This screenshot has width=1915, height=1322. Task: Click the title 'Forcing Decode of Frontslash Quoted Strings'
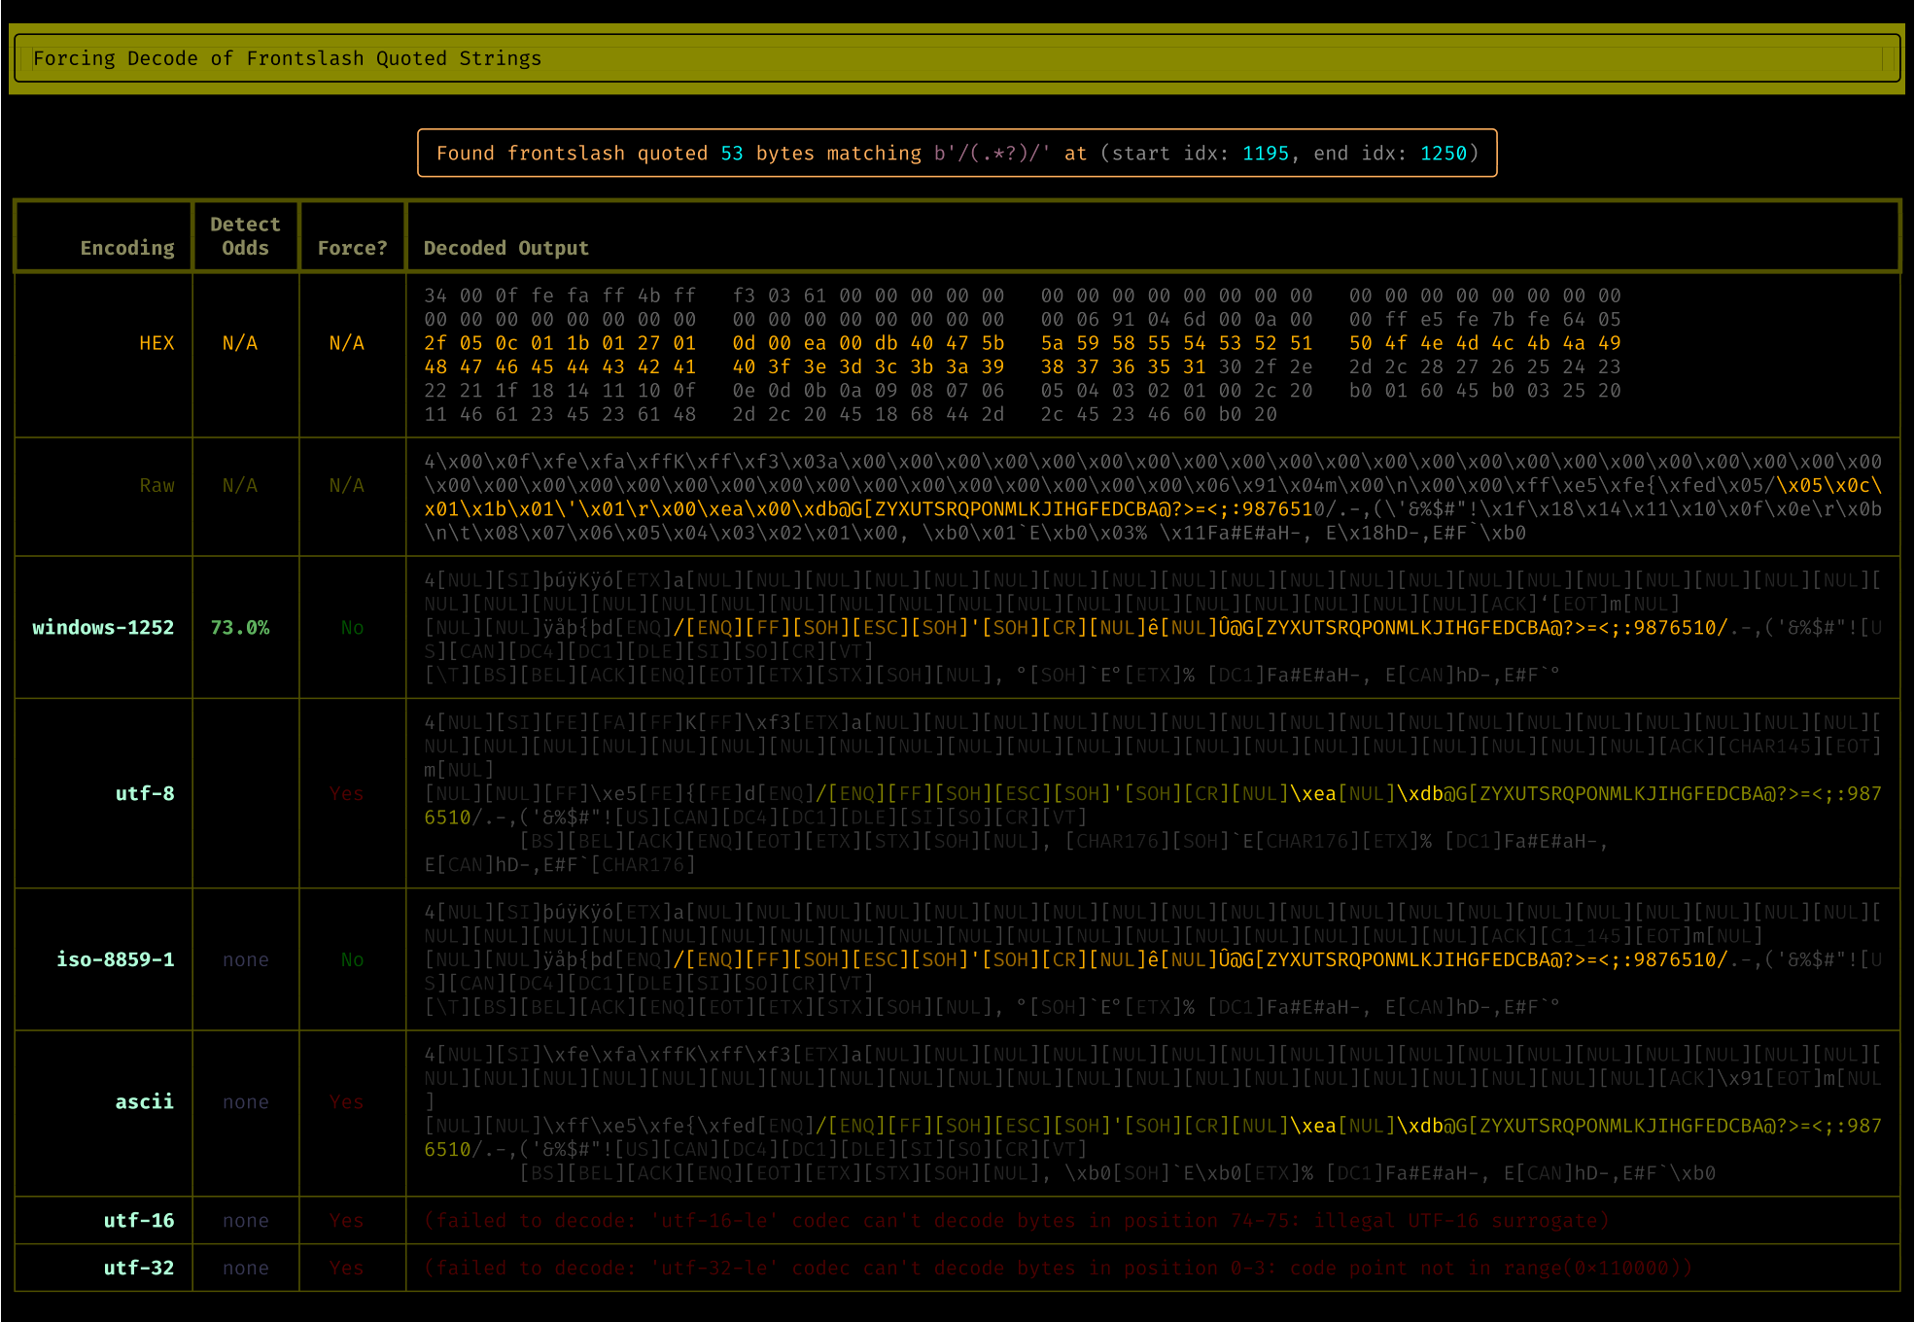coord(287,58)
